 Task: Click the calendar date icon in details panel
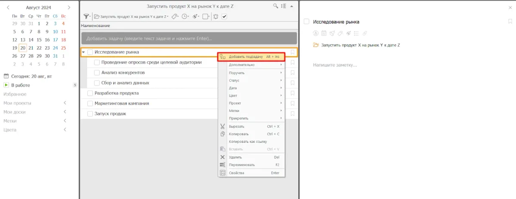tap(323, 33)
